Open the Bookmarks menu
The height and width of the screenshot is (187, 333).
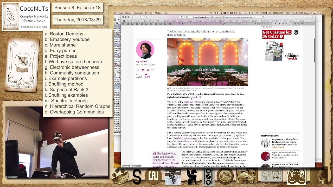point(138,13)
